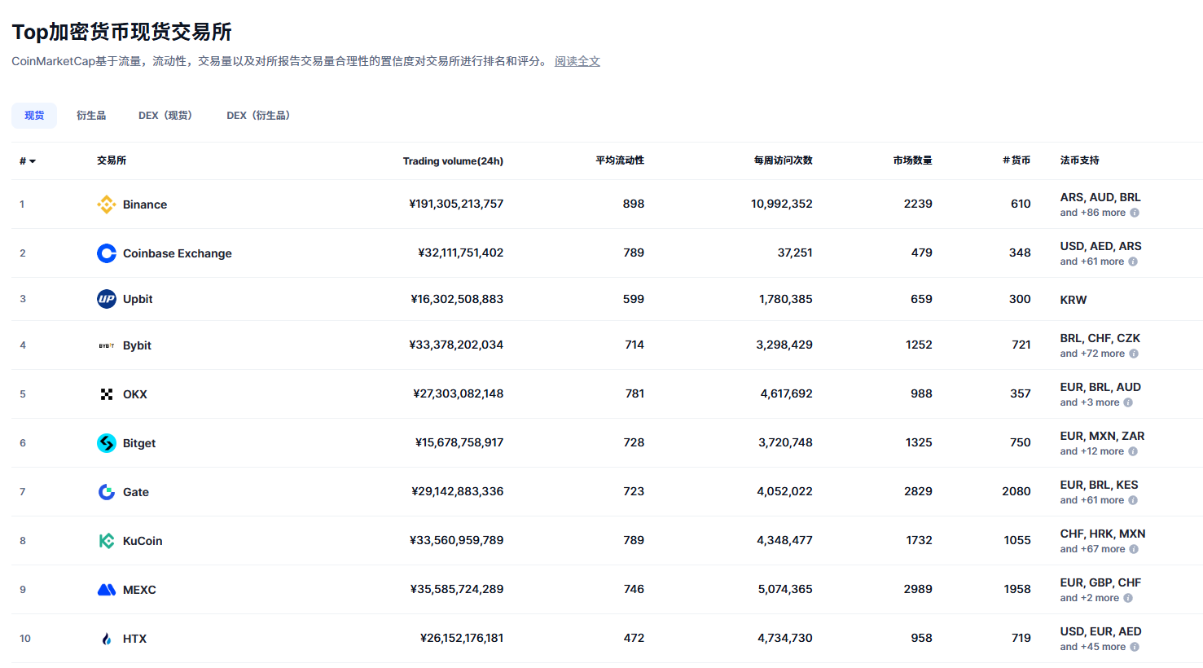This screenshot has height=668, width=1203.
Task: Select the DEX（衍生品）tab
Action: (258, 116)
